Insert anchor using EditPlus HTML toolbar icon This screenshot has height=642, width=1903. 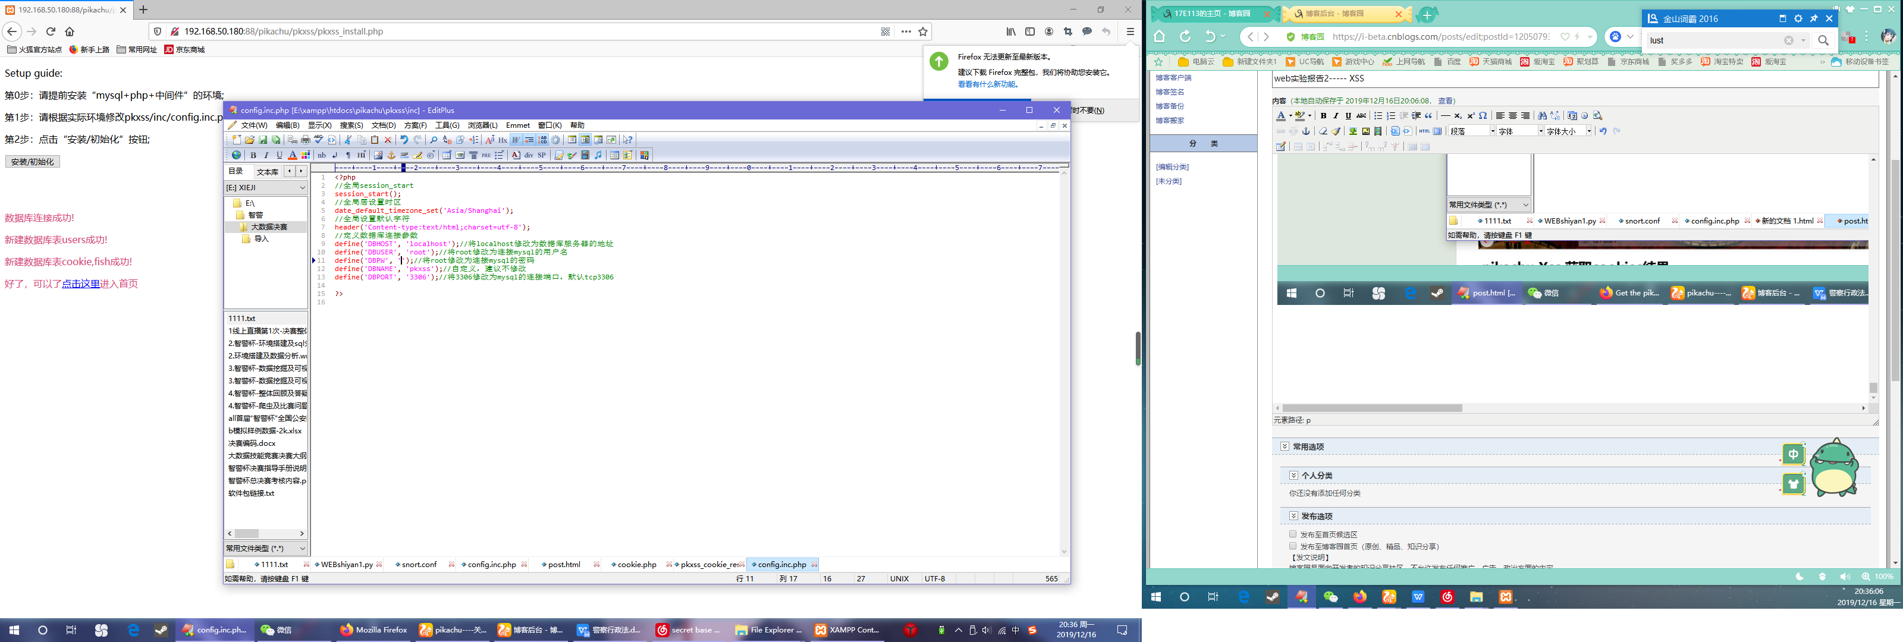391,155
